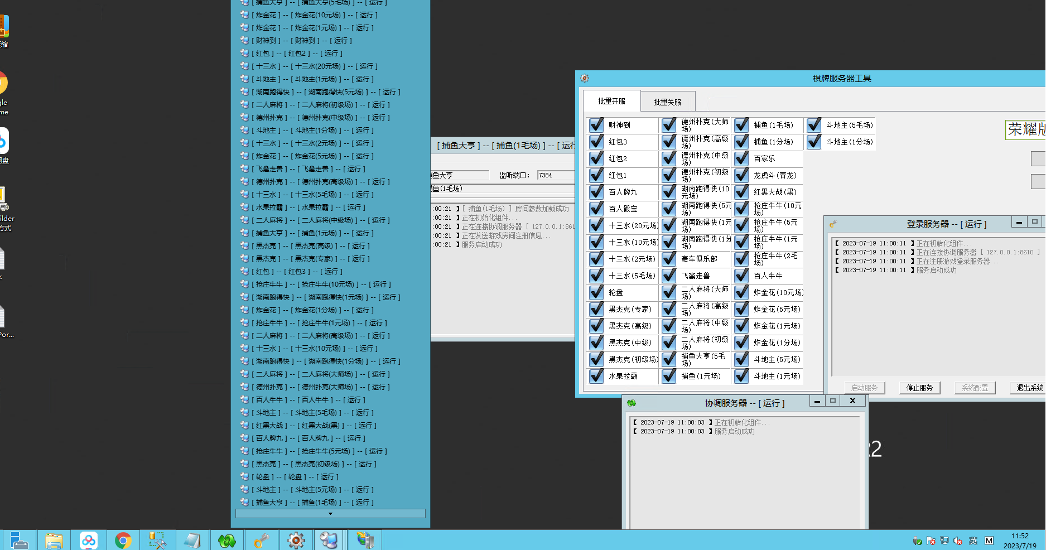Launch Google Chrome from the taskbar
Screen dimensions: 1046x550
tap(123, 540)
